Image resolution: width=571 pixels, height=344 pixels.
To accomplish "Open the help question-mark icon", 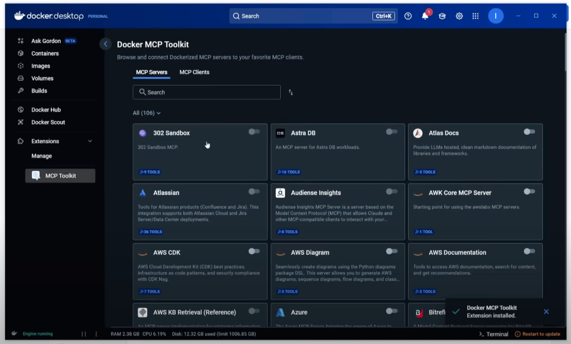I will click(x=408, y=16).
